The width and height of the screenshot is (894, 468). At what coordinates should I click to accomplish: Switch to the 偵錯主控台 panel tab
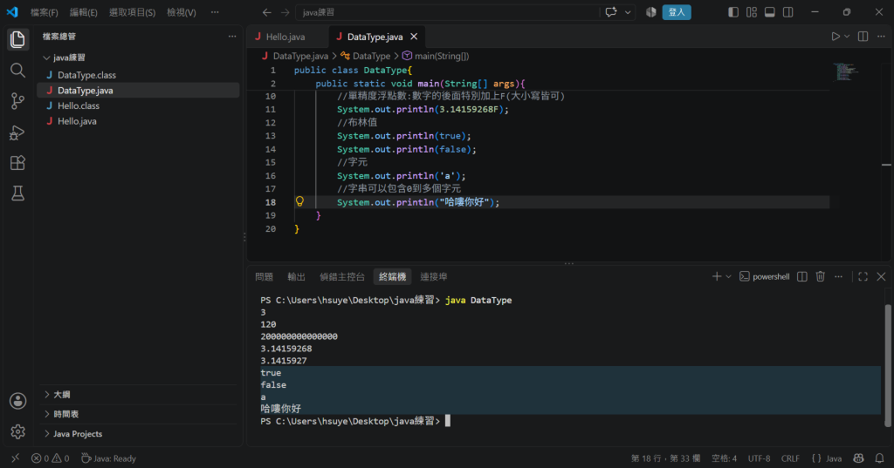coord(342,276)
